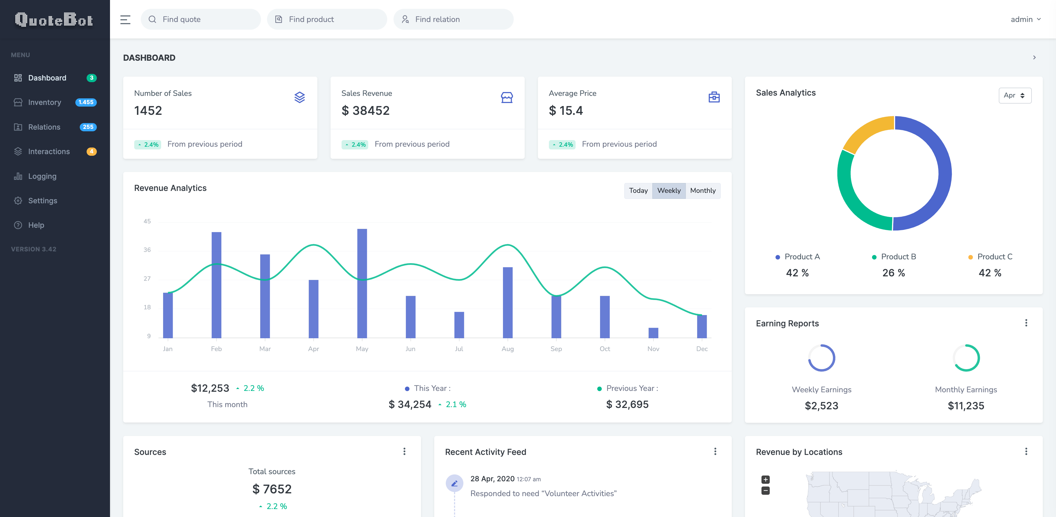This screenshot has width=1056, height=517.
Task: Click the briefcase icon on the Average Price card
Action: pos(714,97)
